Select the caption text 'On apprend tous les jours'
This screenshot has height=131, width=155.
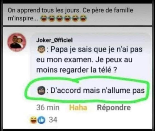click(x=44, y=11)
